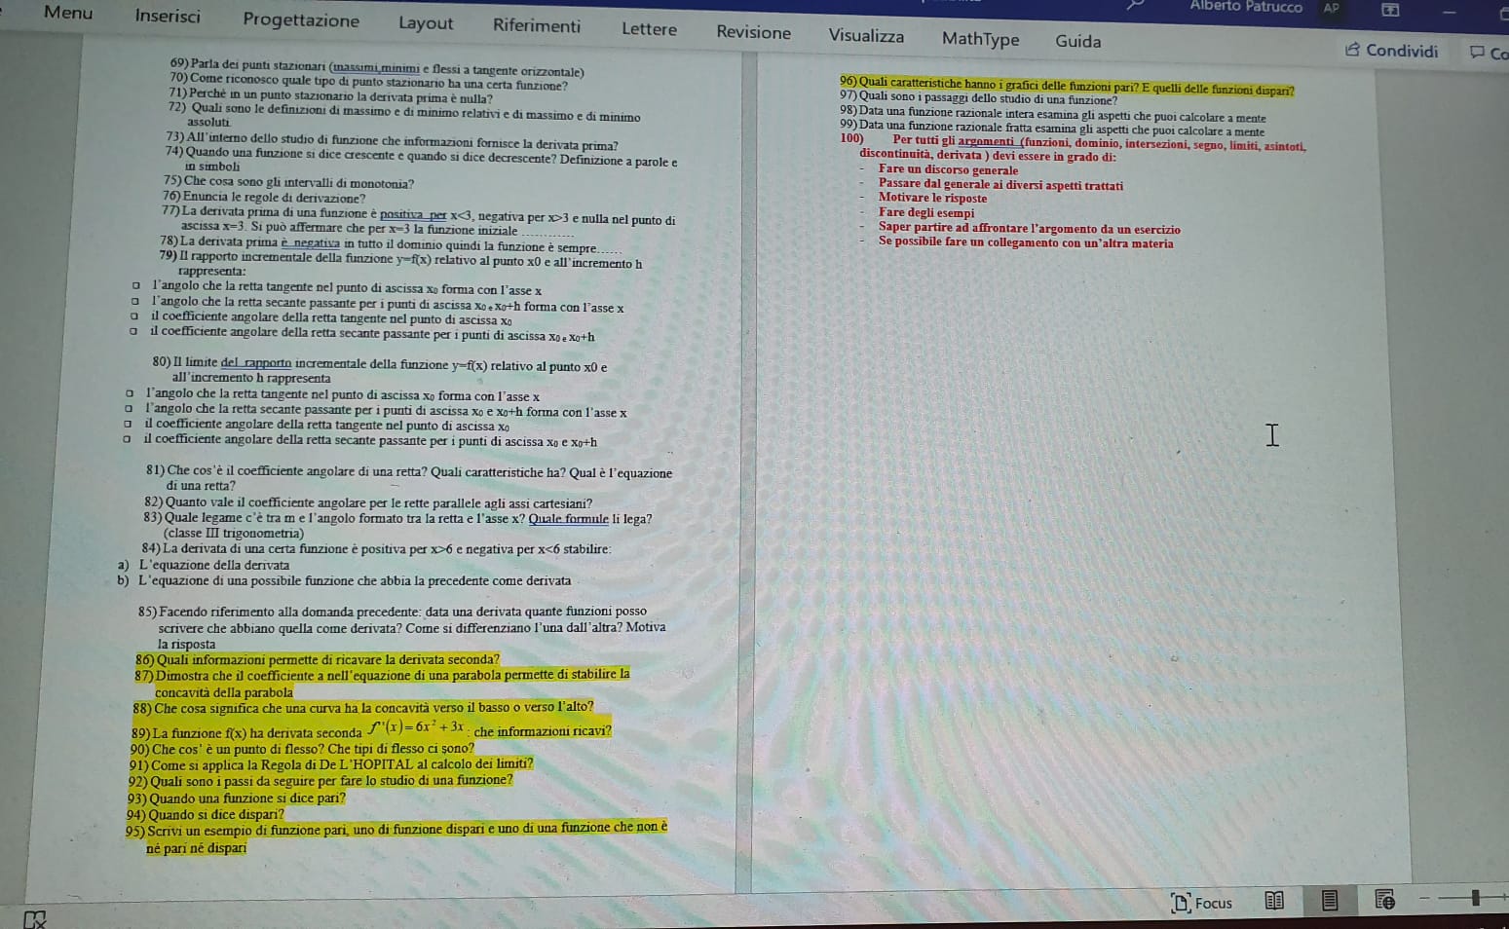Go to the Riferimenti tab
The image size is (1509, 929).
pyautogui.click(x=537, y=26)
